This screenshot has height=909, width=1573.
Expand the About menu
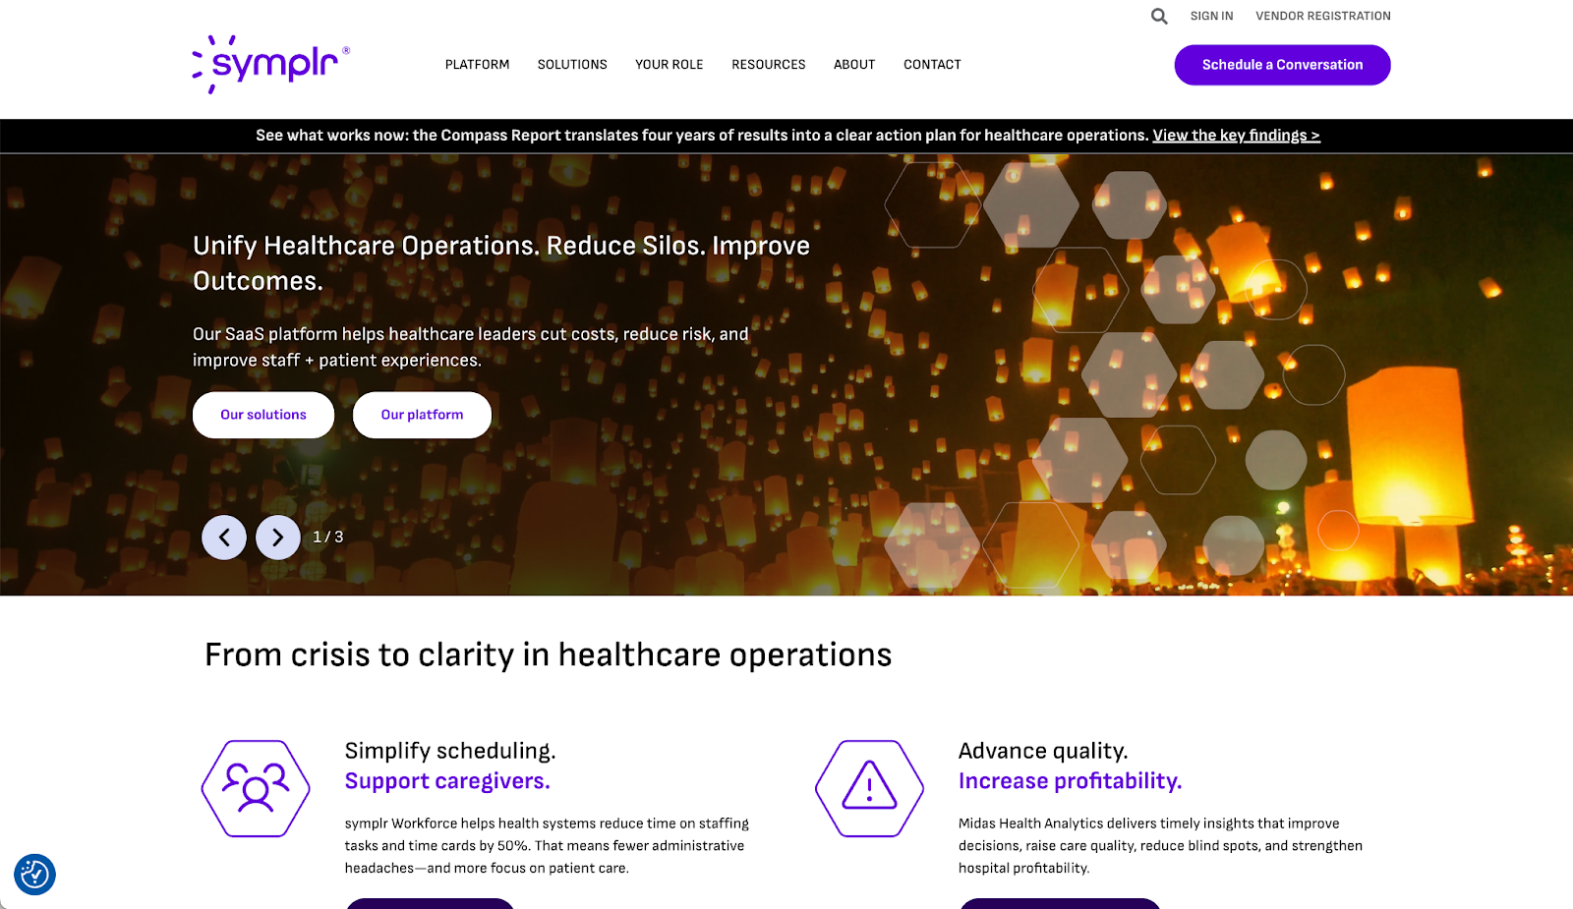854,65
